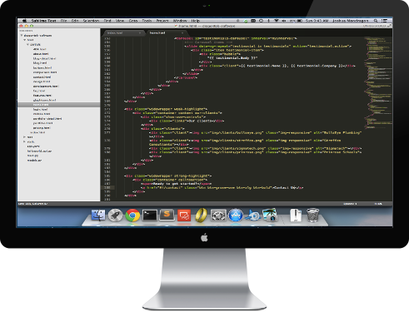Open the red presentation app in Dock
Viewport: 409px width, 312px height.
[x=184, y=215]
